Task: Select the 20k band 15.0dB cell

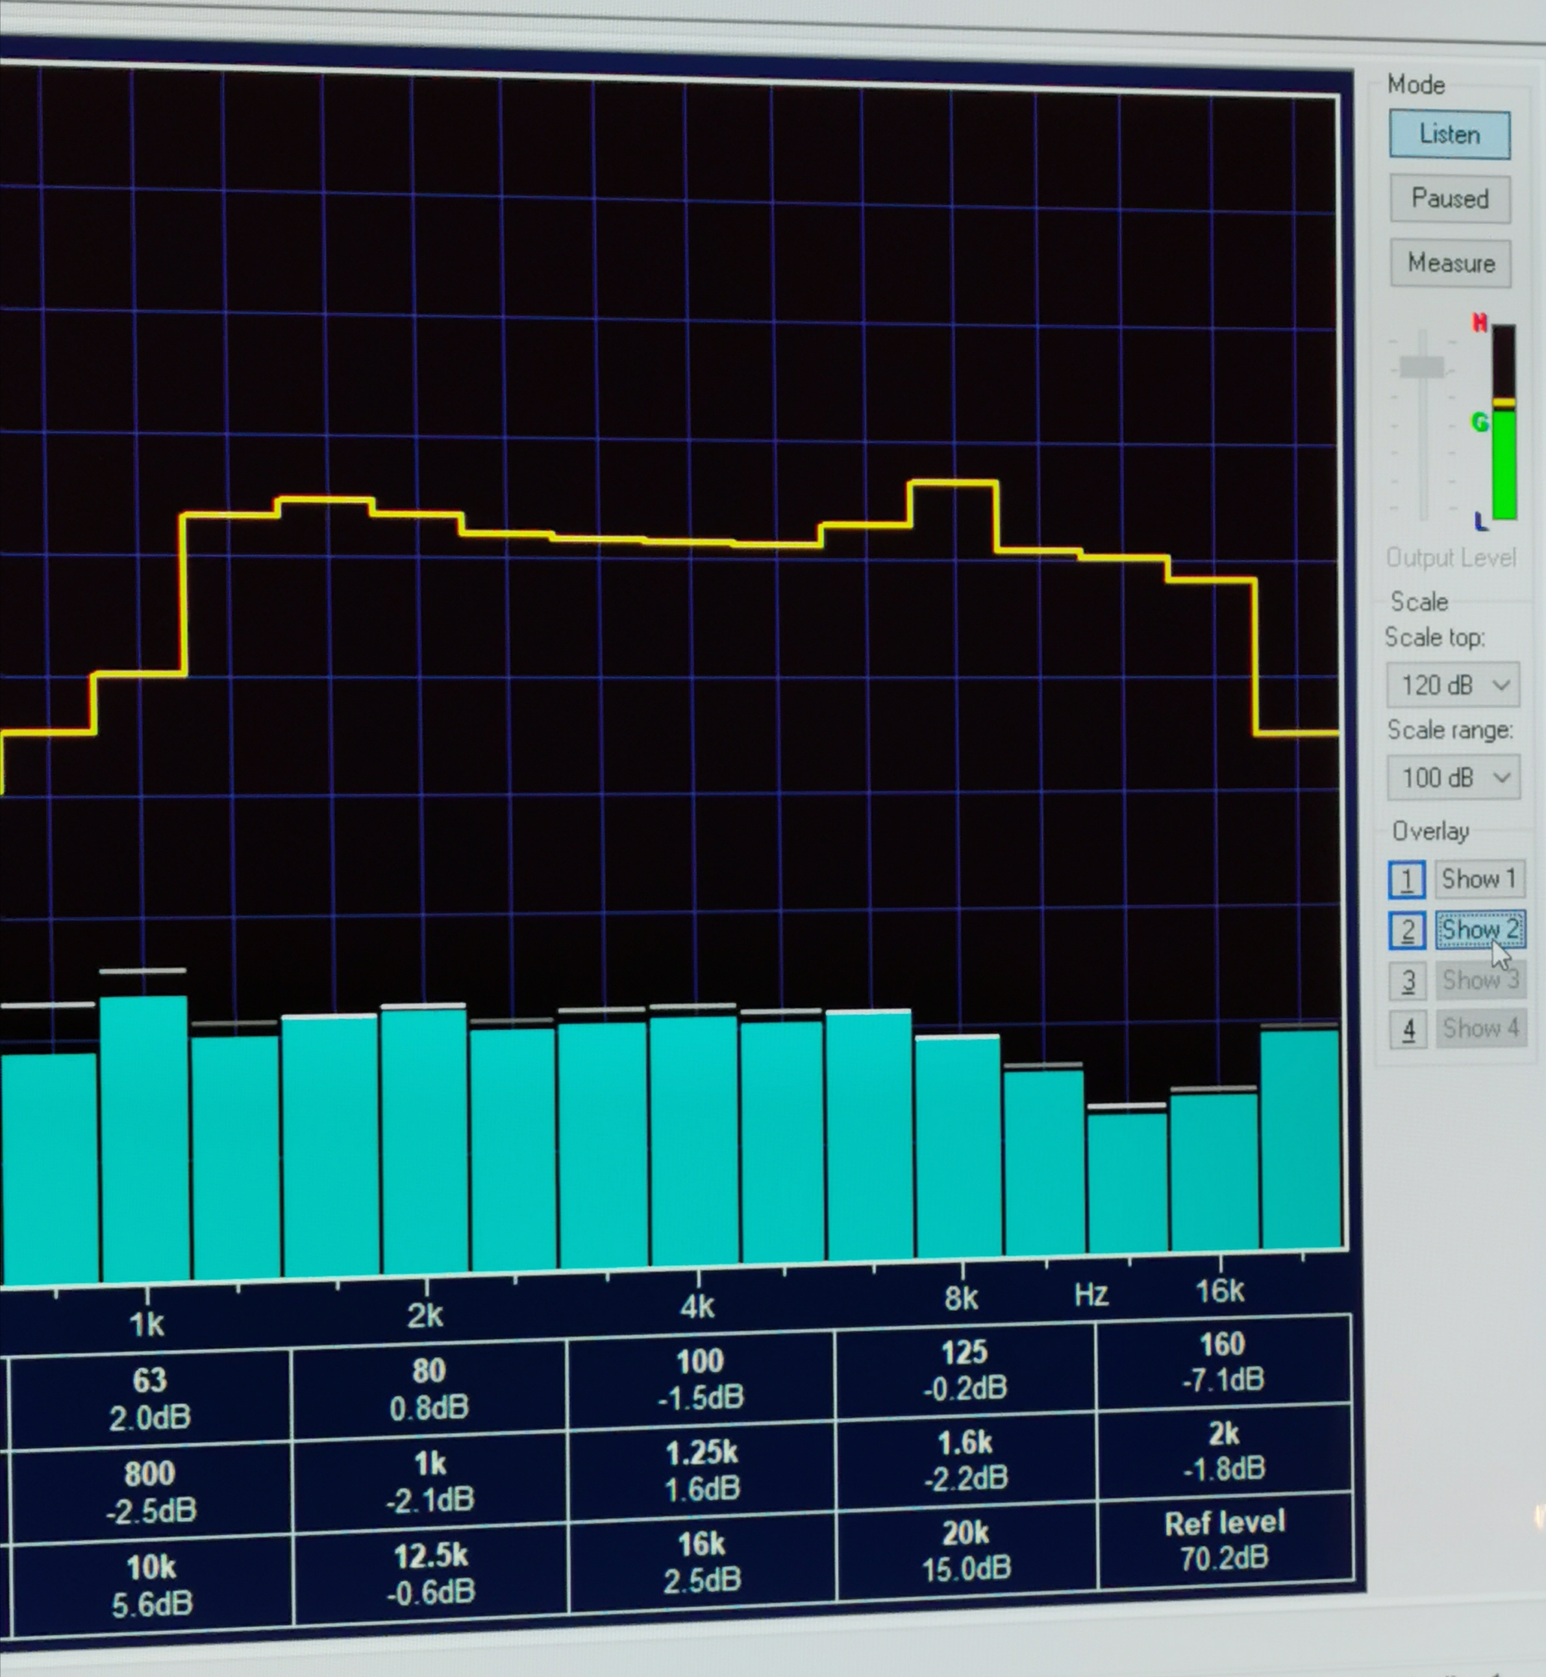Action: 966,1552
